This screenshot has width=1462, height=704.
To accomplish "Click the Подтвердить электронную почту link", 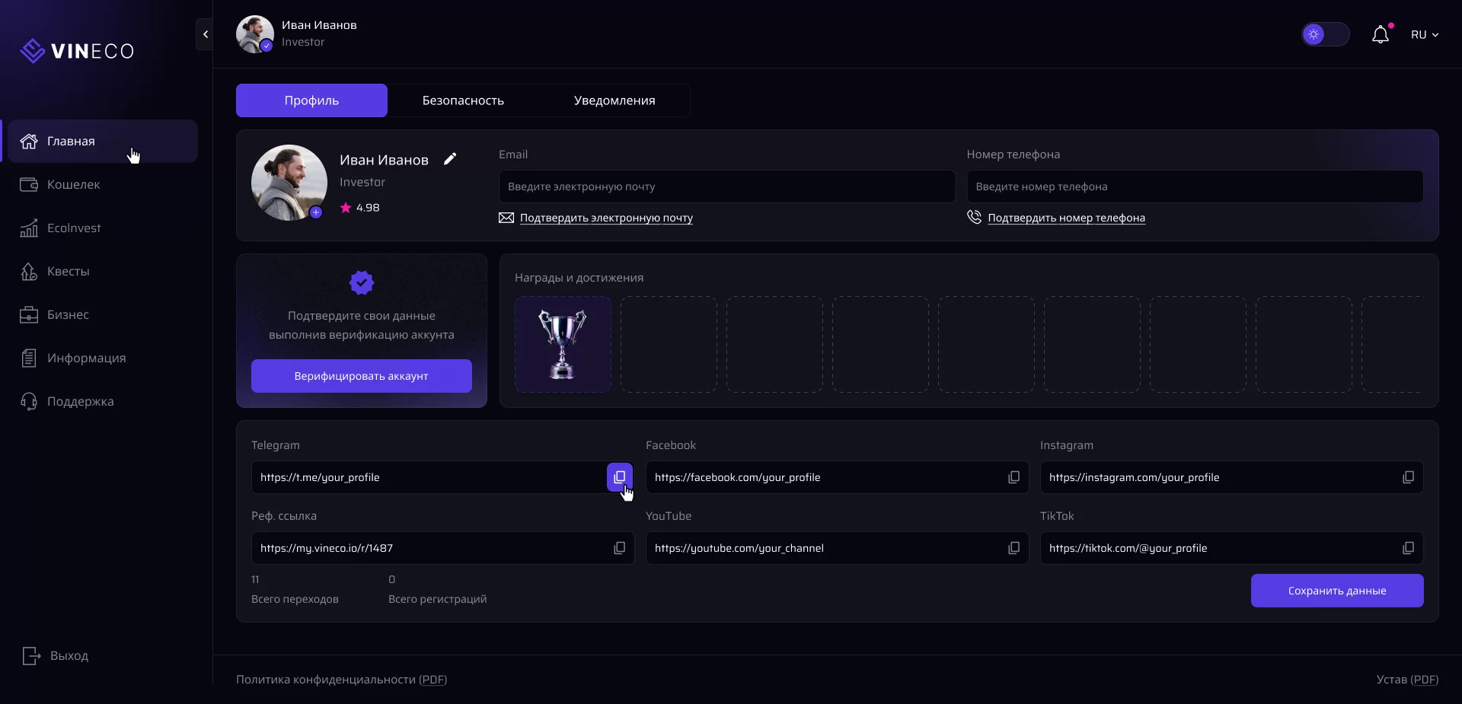I will click(x=606, y=218).
